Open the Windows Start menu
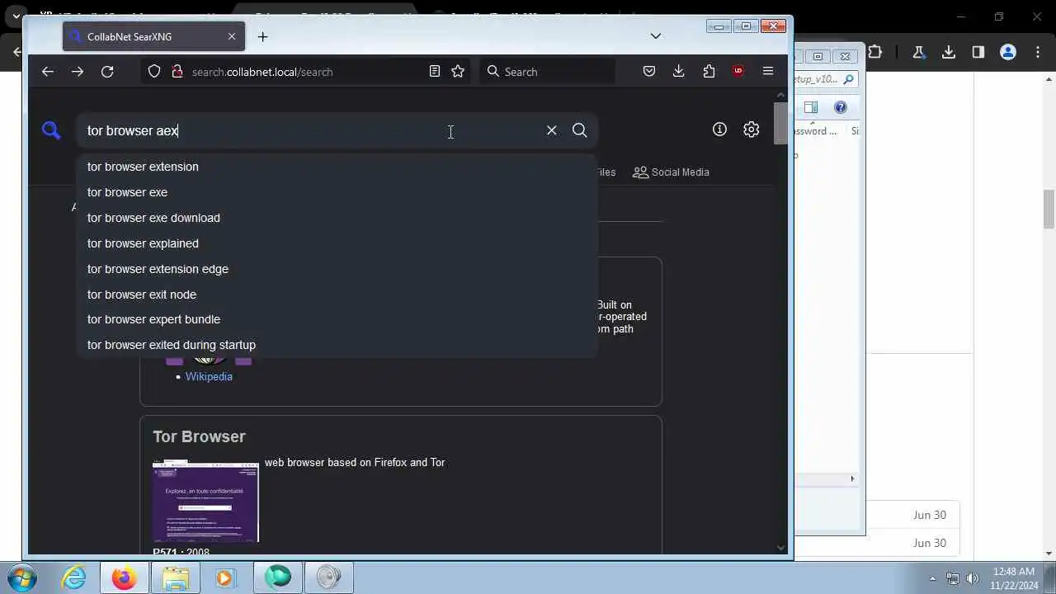 (x=21, y=577)
